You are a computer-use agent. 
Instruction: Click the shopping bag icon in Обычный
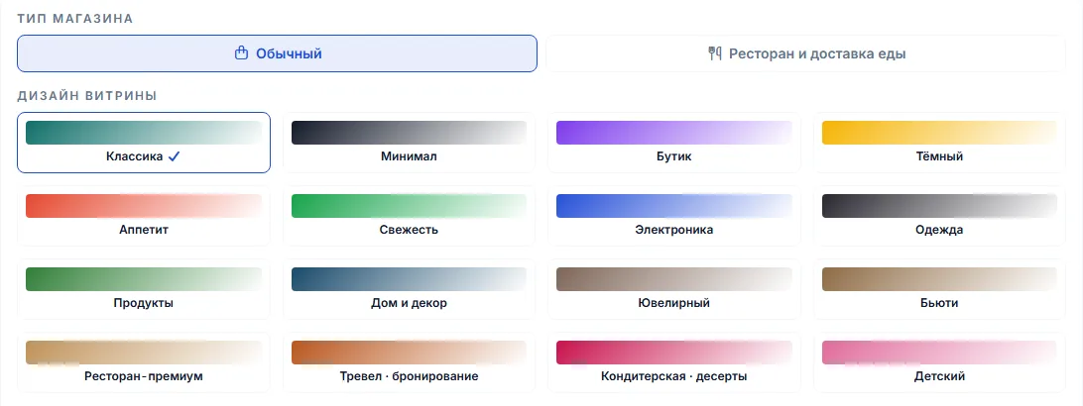pyautogui.click(x=241, y=53)
